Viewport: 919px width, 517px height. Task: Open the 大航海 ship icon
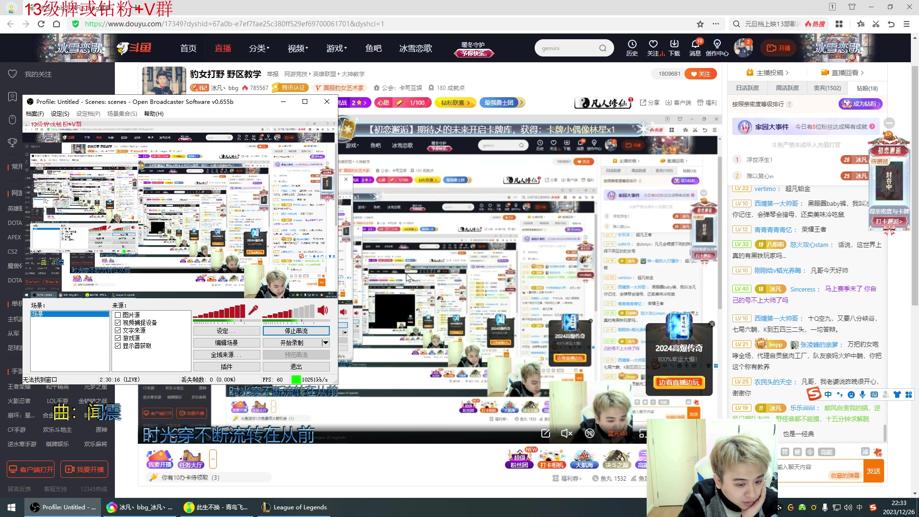pos(584,459)
